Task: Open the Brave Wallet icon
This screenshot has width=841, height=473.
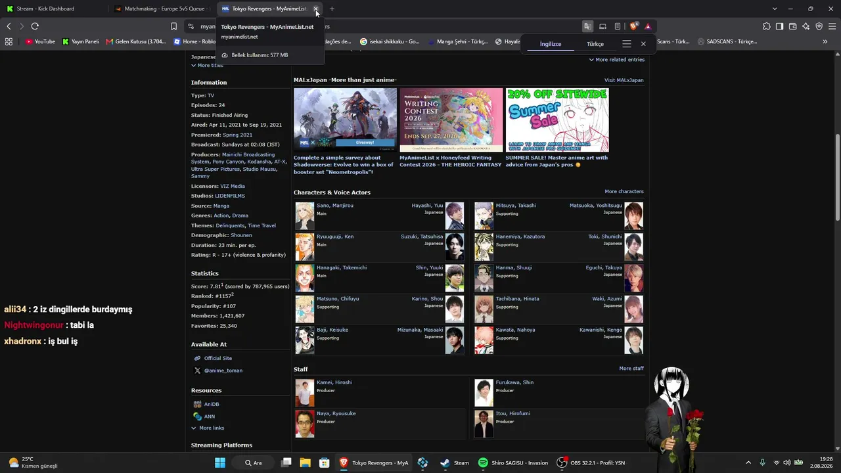Action: (792, 26)
